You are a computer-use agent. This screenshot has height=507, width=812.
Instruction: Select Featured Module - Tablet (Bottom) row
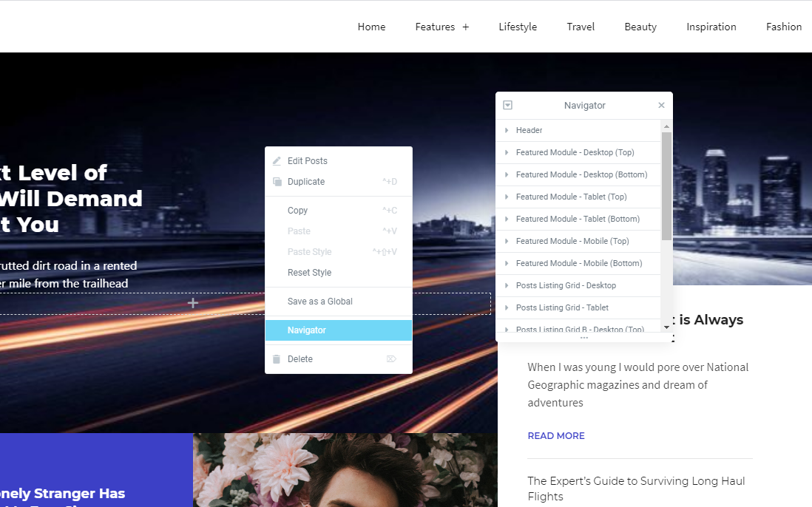(578, 220)
